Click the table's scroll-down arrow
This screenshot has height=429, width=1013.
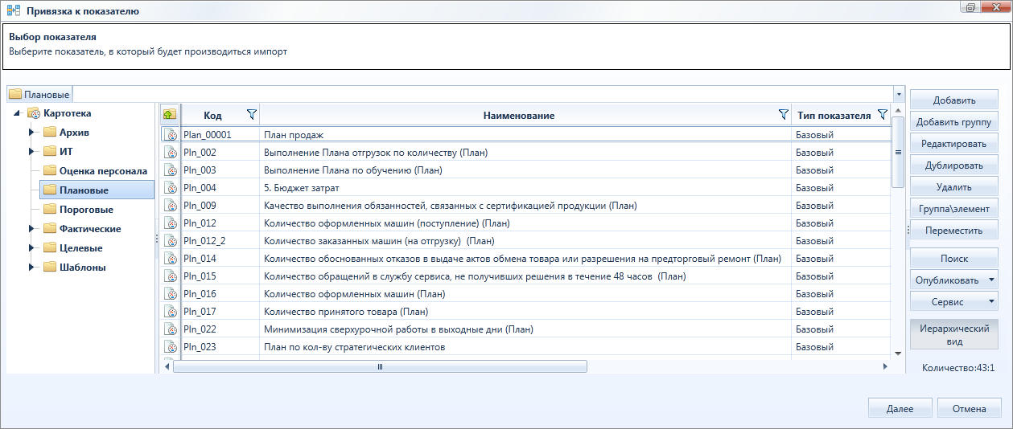pos(898,353)
